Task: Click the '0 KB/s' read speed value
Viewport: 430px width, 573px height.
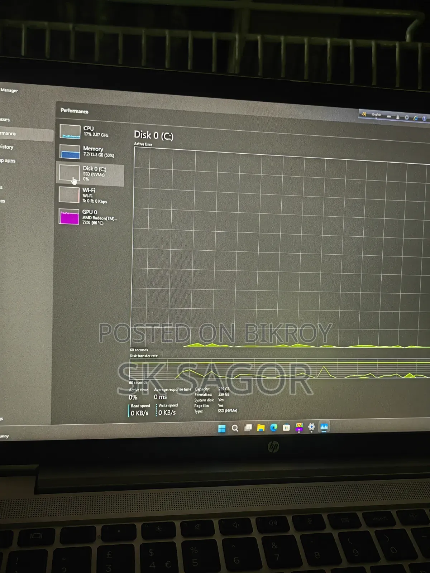Action: [139, 413]
